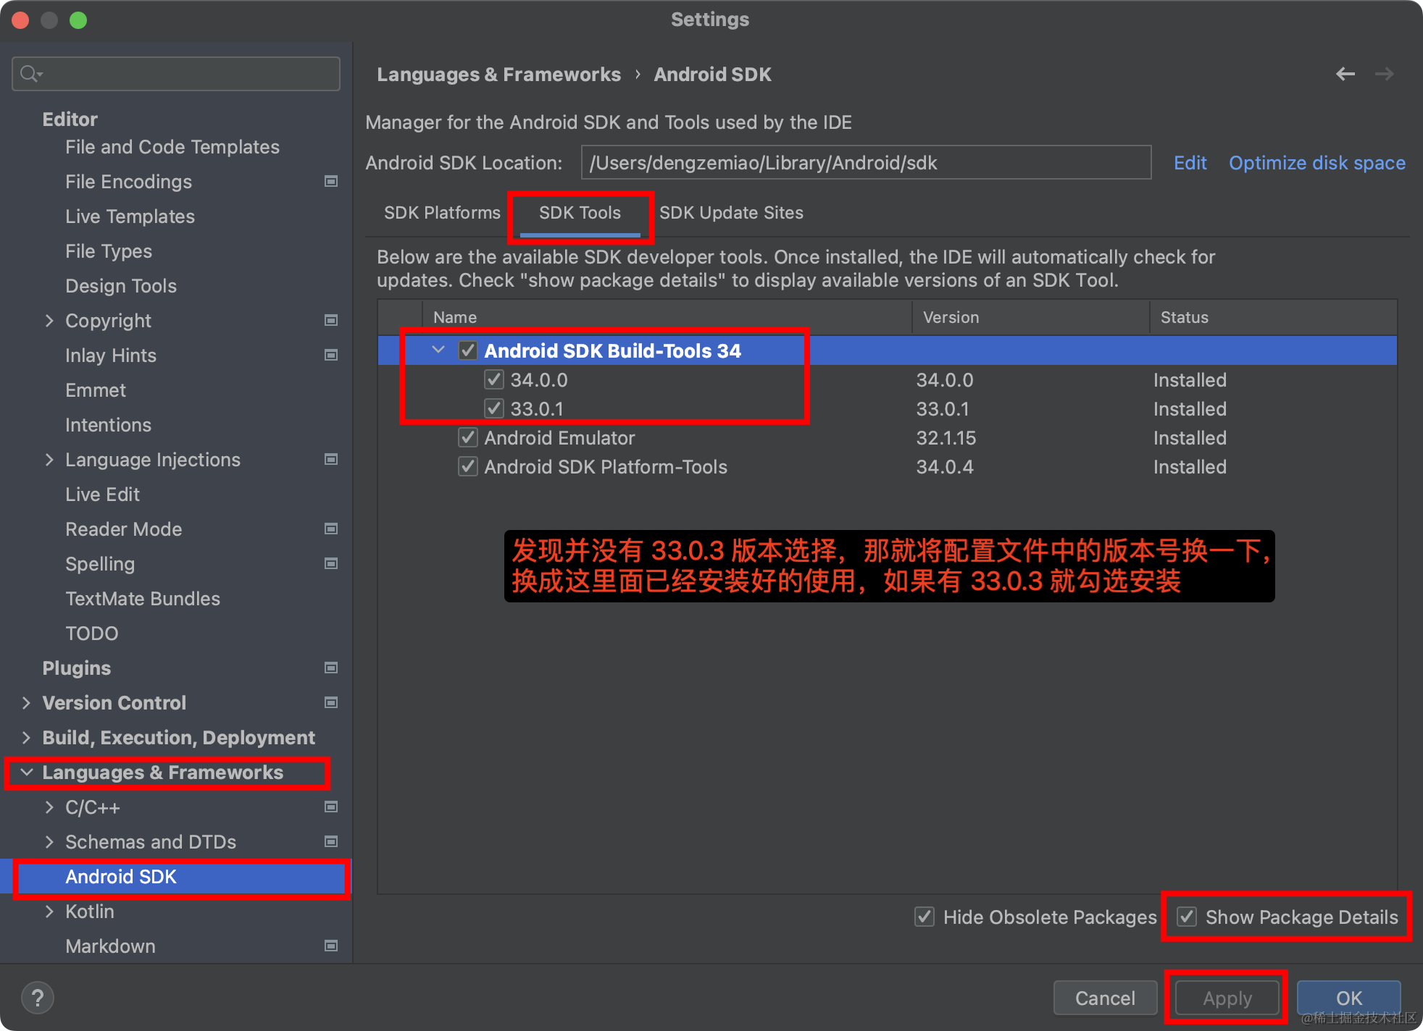Image resolution: width=1423 pixels, height=1031 pixels.
Task: Toggle Show Package Details checkbox
Action: [x=1187, y=917]
